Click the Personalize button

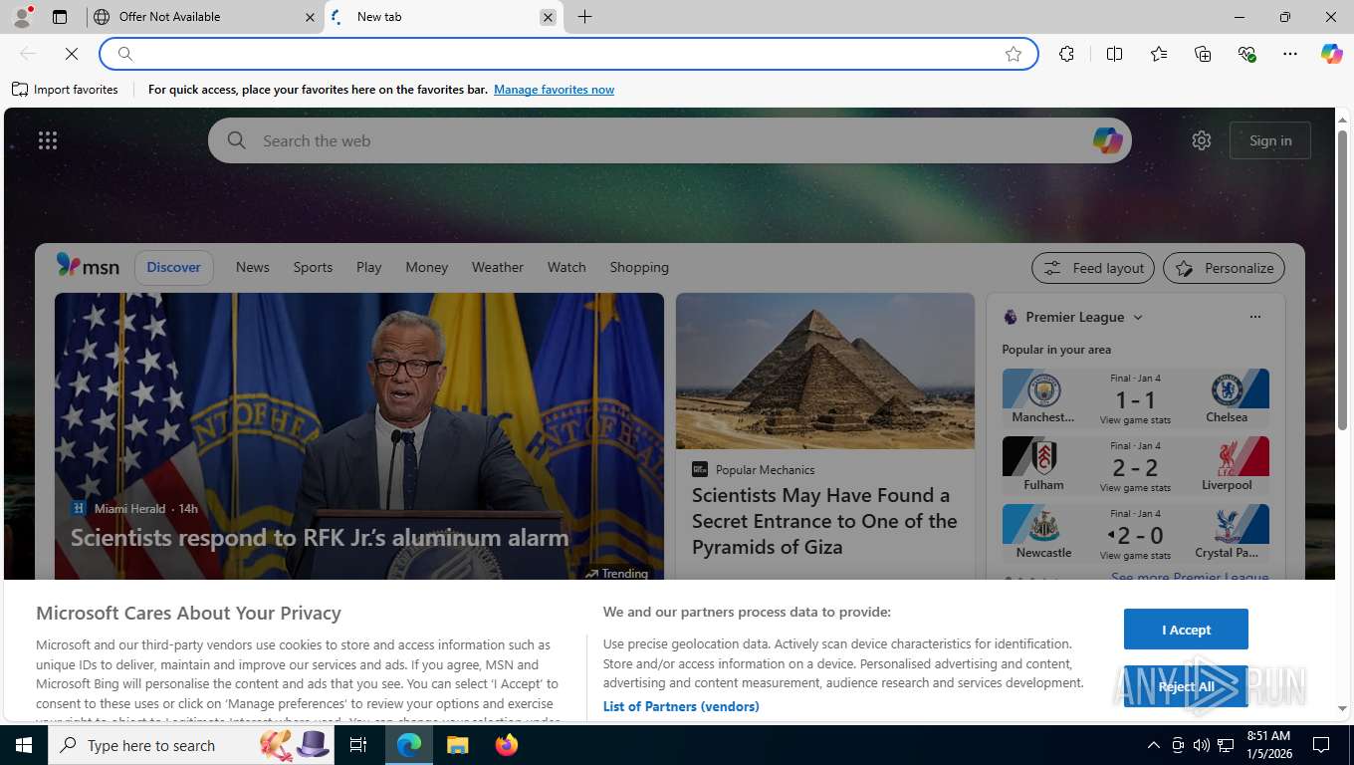click(1224, 268)
